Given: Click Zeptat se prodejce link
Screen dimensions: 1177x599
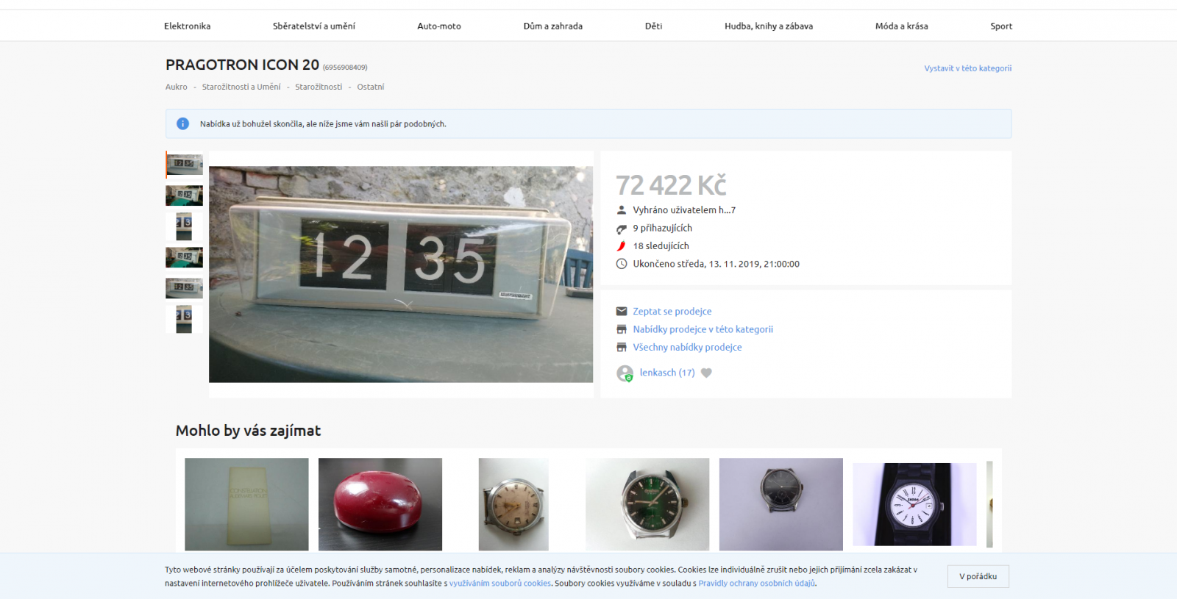Looking at the screenshot, I should (x=672, y=312).
